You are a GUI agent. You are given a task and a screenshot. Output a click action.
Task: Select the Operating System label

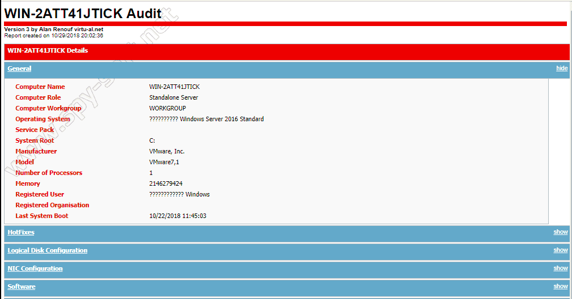43,119
